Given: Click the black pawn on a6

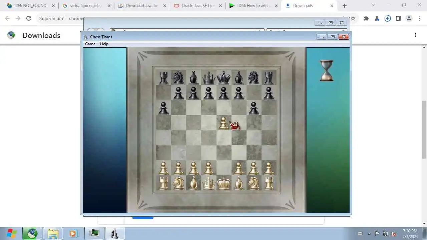Looking at the screenshot, I should pos(163,108).
